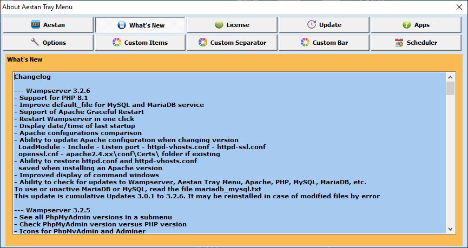Open the Apps tab

pyautogui.click(x=416, y=25)
